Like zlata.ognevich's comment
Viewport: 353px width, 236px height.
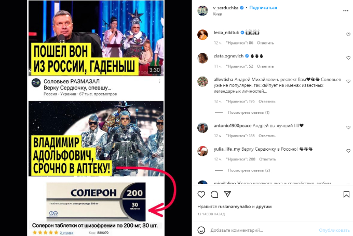pyautogui.click(x=348, y=58)
